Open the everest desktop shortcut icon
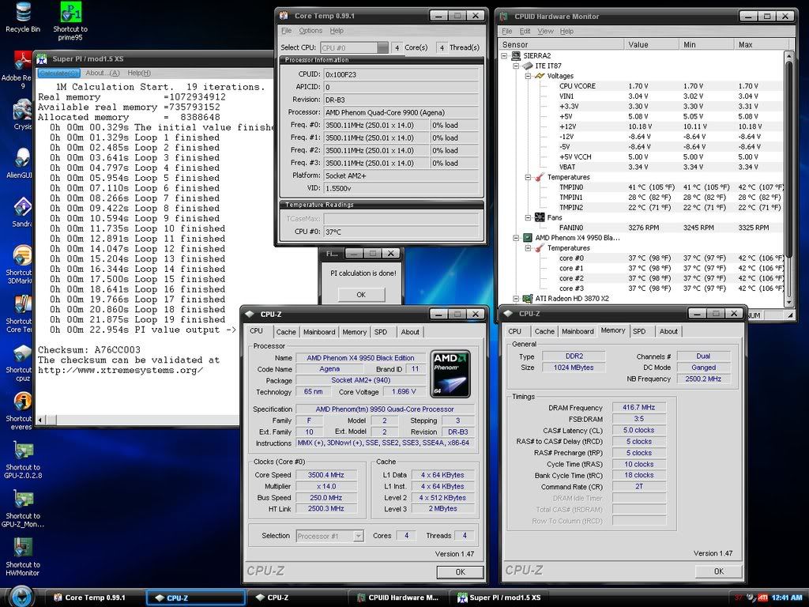809x607 pixels. (22, 402)
